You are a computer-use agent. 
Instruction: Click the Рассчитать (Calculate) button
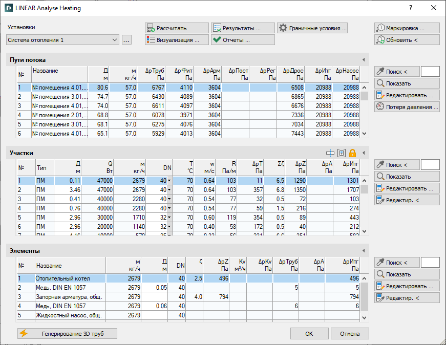pos(177,28)
